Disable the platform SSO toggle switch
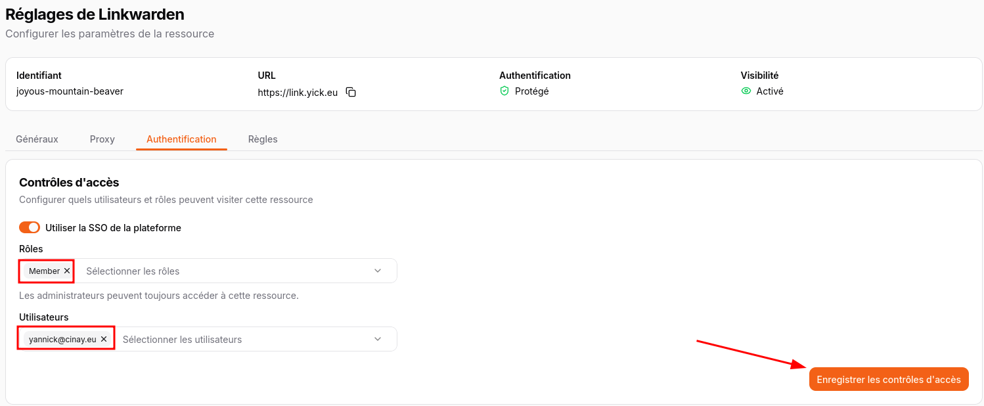984x406 pixels. click(x=30, y=227)
